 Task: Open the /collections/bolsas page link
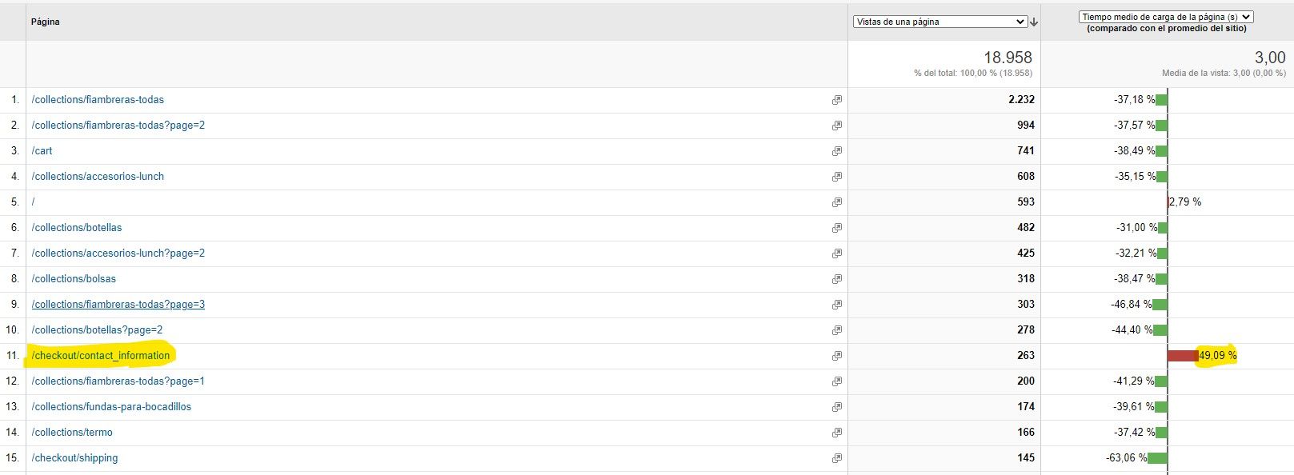[x=74, y=279]
